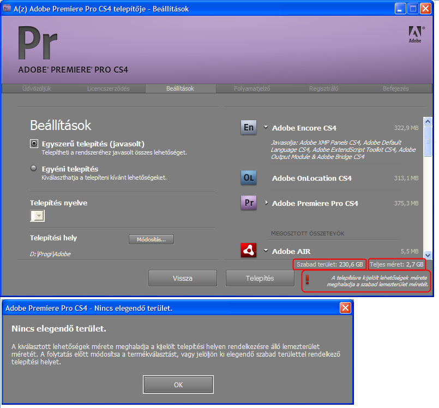Click the installer title bar Pr icon

click(x=7, y=8)
